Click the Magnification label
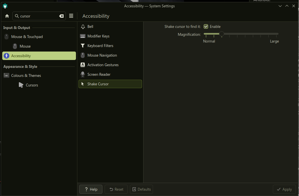This screenshot has width=299, height=196. click(x=189, y=35)
